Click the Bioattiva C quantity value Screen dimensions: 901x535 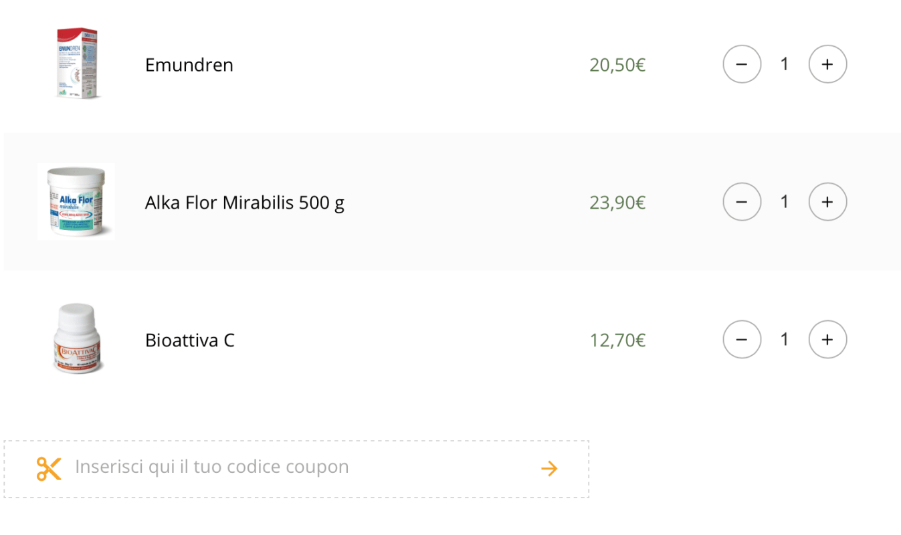(x=784, y=340)
